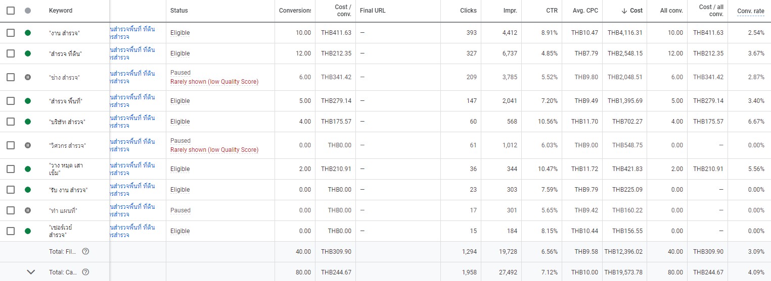The width and height of the screenshot is (771, 281).
Task: Click green status dot for "บริษัท สำรวจ"
Action: (28, 122)
